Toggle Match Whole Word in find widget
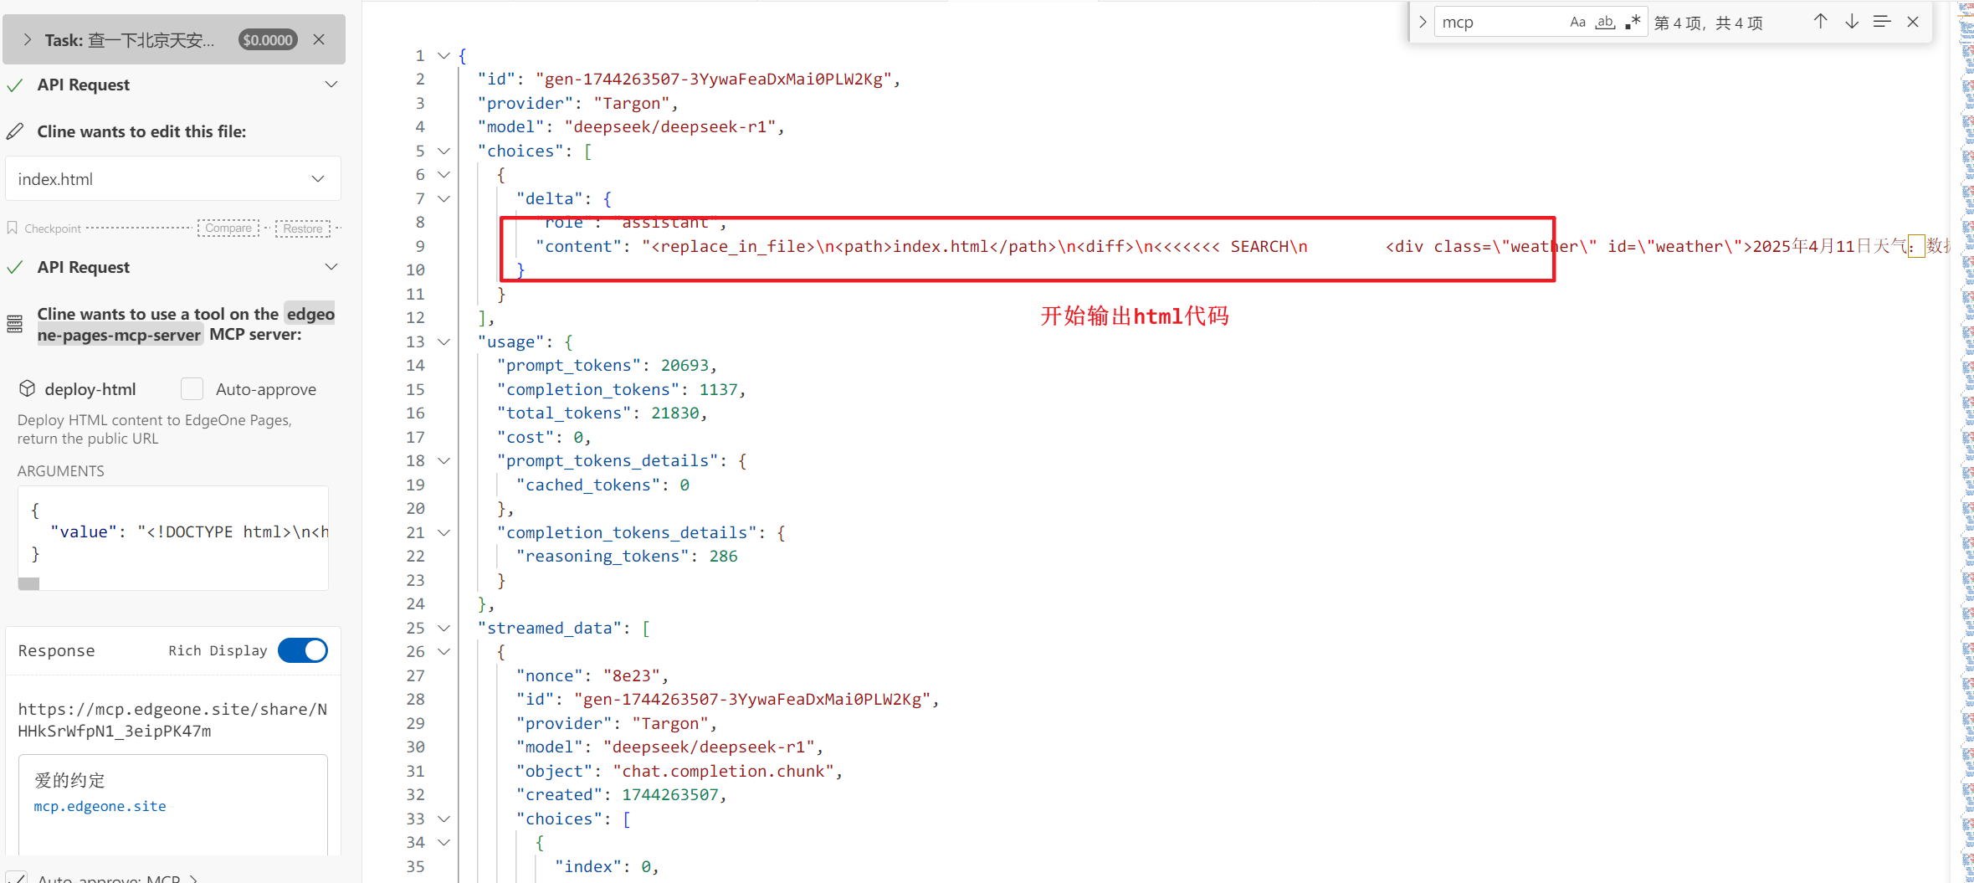This screenshot has height=883, width=1974. tap(1605, 23)
